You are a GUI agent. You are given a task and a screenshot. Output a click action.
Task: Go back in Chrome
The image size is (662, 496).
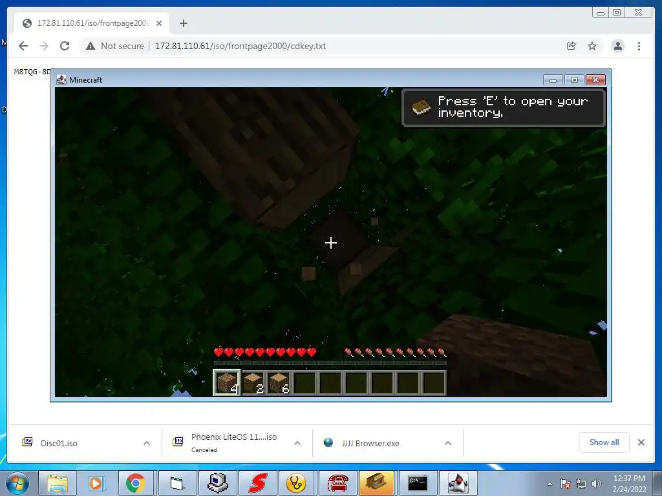coord(23,46)
